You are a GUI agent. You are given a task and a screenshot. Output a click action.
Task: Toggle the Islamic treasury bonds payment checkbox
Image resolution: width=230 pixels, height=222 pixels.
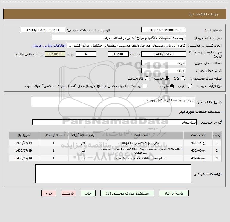[145, 86]
